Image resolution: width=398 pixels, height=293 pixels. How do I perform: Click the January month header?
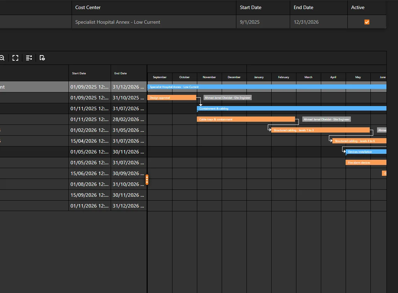pyautogui.click(x=259, y=77)
